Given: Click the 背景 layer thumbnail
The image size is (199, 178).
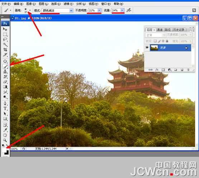Looking at the screenshot, I should tap(154, 48).
